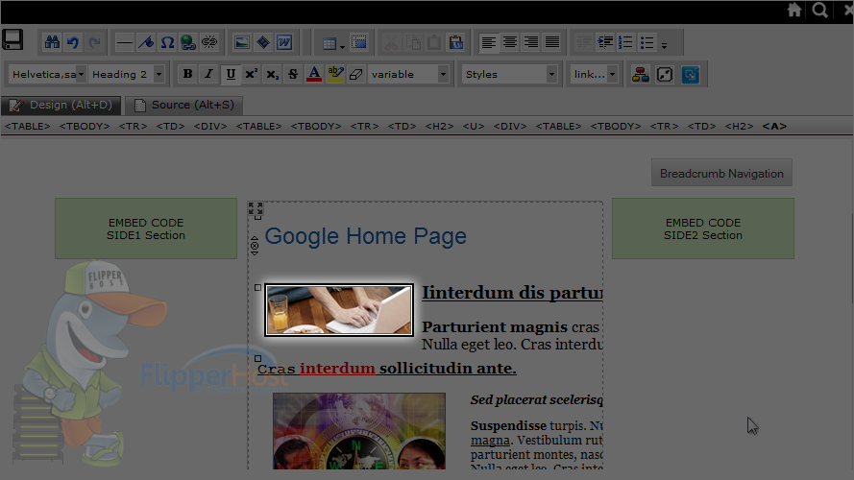Open Find and Replace binoculars
854x480 pixels.
point(52,42)
